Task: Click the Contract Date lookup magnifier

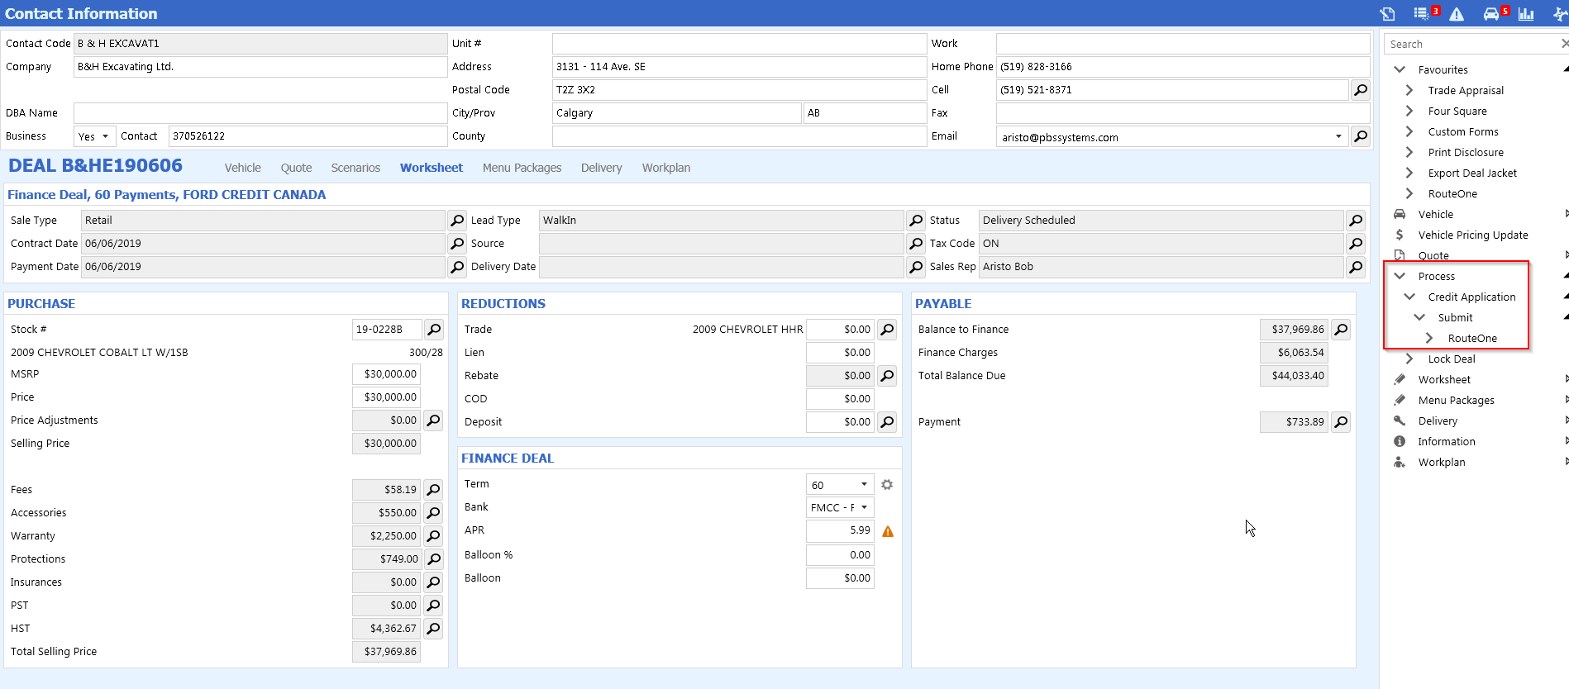Action: [x=457, y=244]
